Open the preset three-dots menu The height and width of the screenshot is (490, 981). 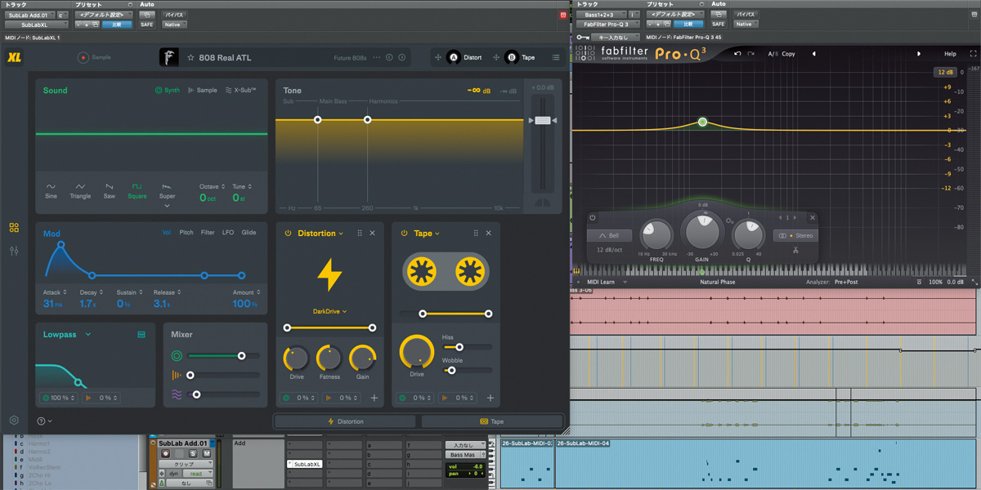coord(377,58)
